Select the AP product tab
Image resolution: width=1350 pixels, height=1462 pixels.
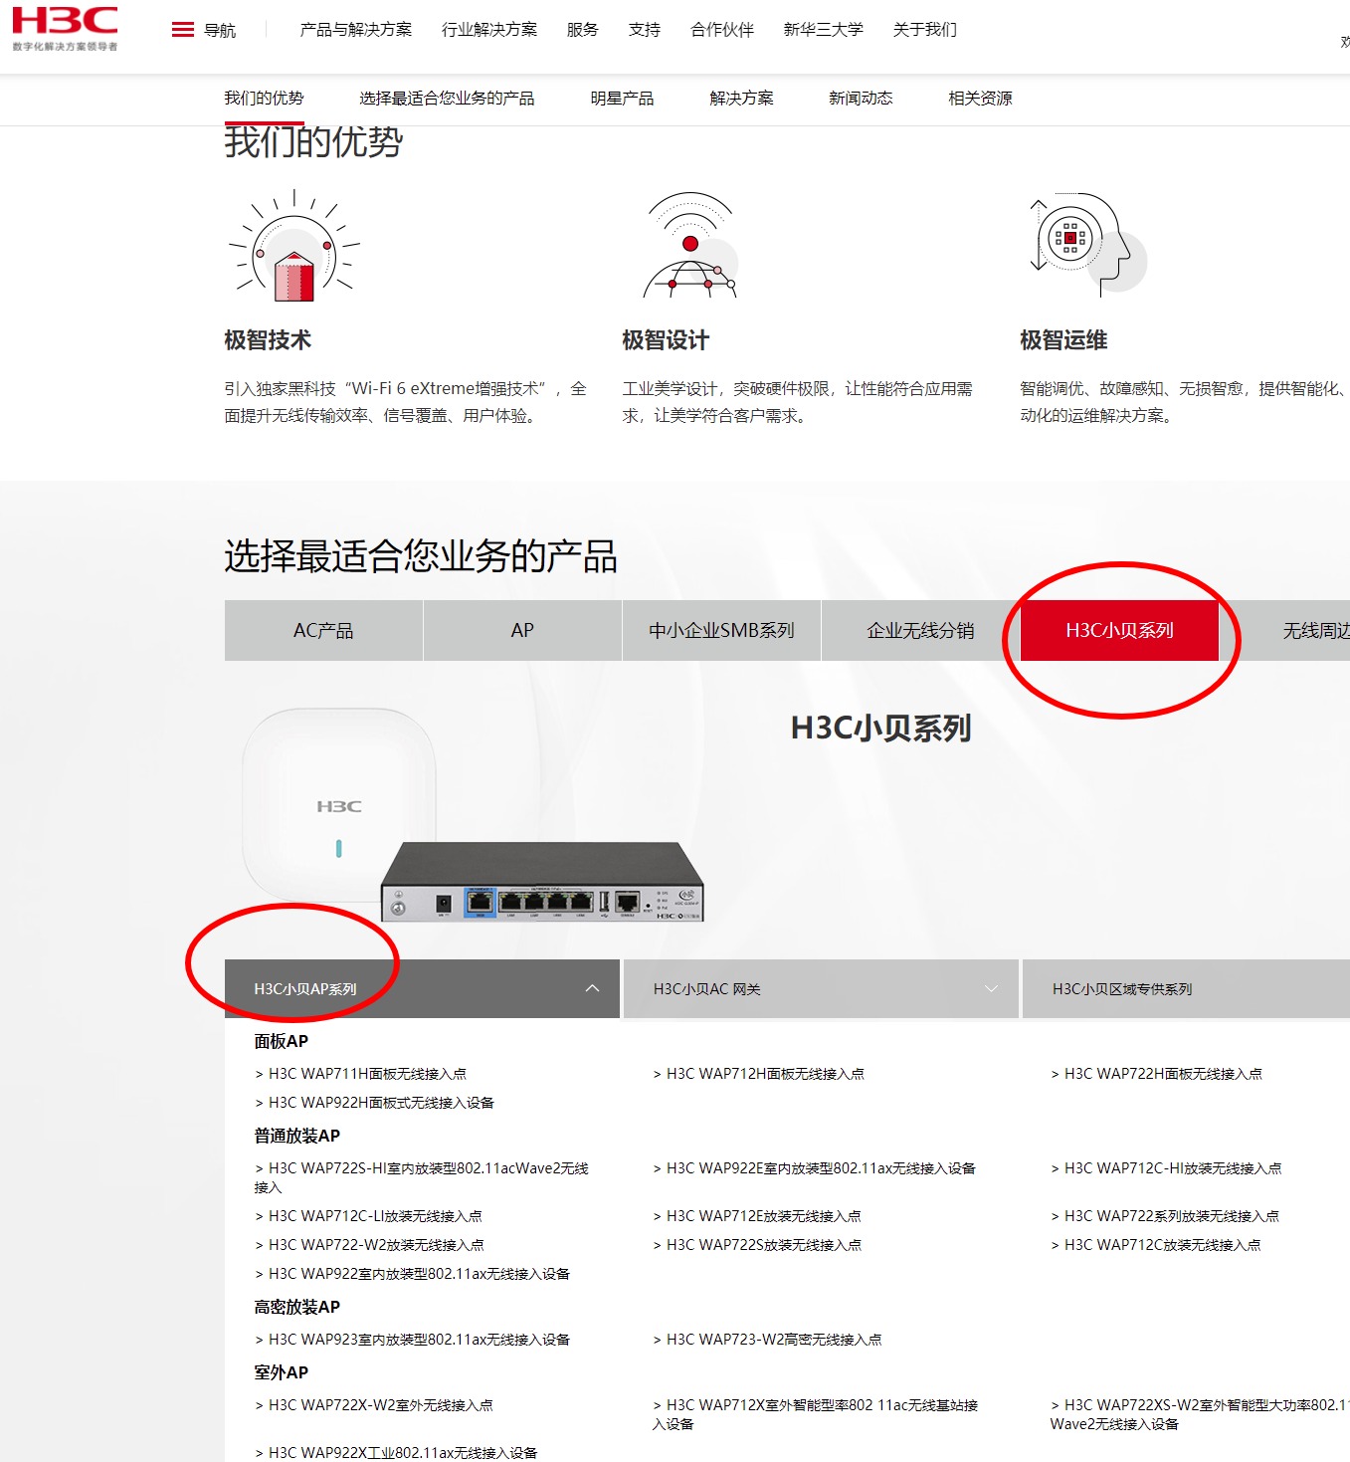[522, 630]
